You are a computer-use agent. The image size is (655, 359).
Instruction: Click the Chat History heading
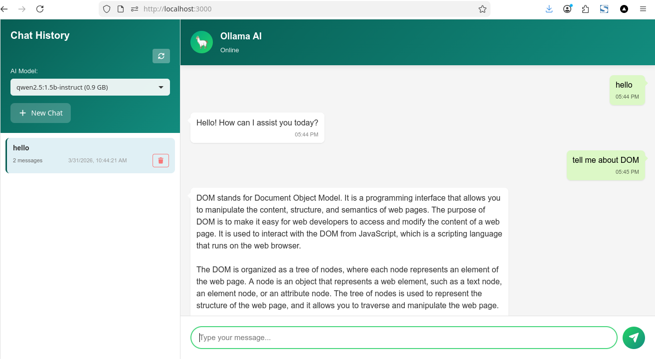click(x=39, y=35)
